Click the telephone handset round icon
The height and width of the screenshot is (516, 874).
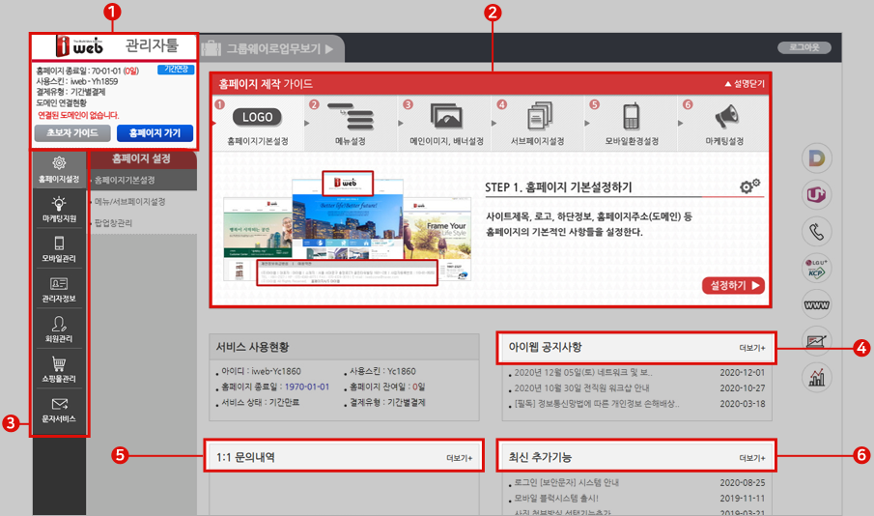(x=817, y=232)
